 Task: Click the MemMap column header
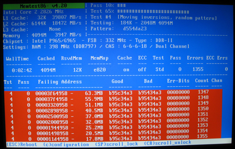tap(100, 58)
